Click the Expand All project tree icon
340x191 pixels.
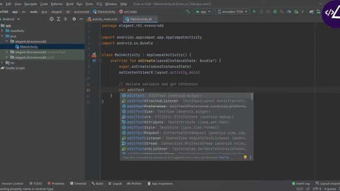tap(58, 19)
